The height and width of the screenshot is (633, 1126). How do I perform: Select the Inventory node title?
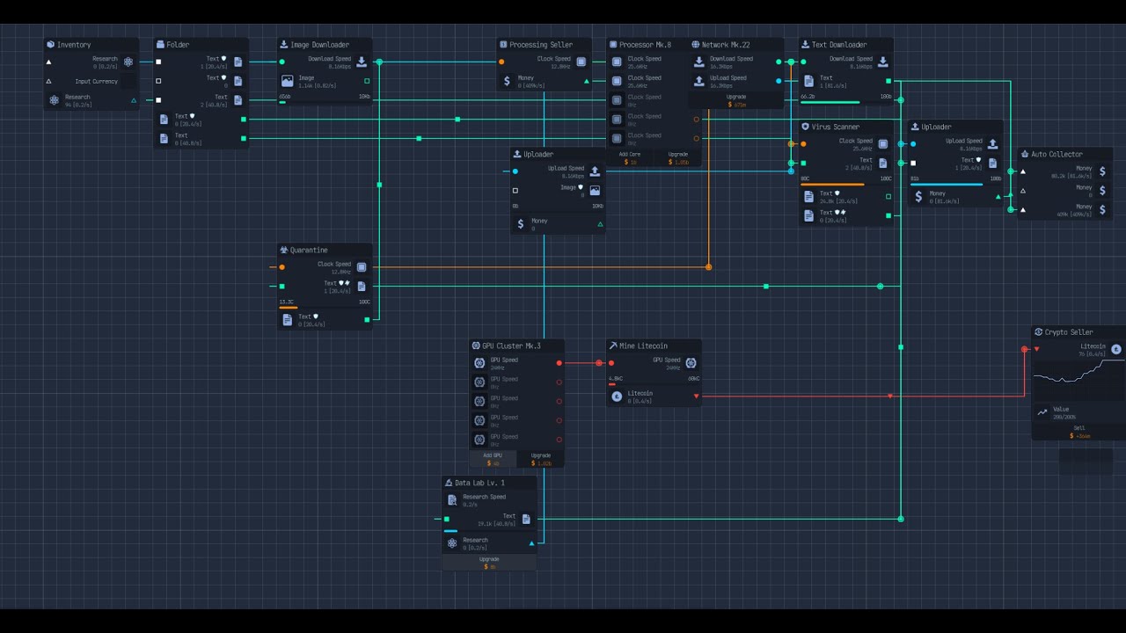point(74,45)
